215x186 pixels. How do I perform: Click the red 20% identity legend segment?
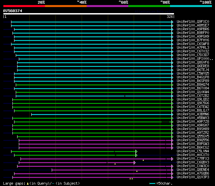(x=24, y=6)
